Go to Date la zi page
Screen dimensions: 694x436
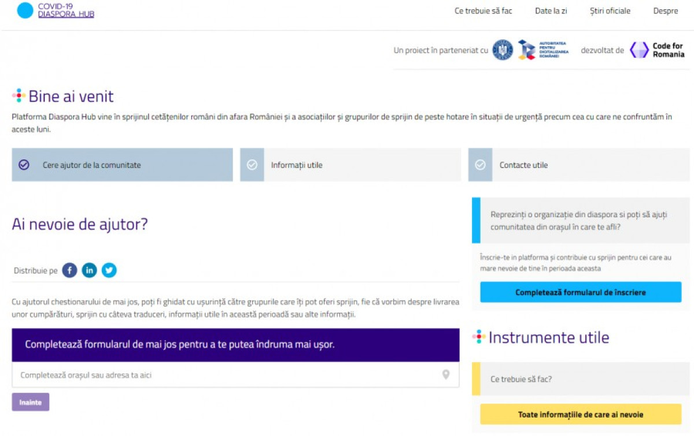(x=551, y=11)
